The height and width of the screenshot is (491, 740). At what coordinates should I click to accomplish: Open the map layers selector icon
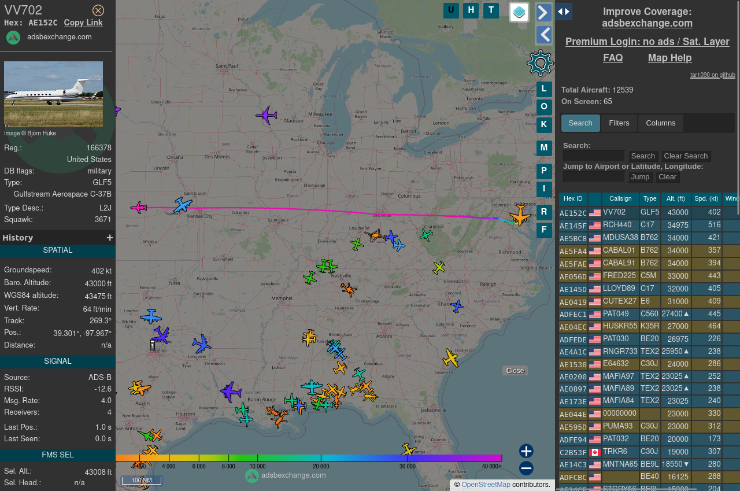coord(519,12)
